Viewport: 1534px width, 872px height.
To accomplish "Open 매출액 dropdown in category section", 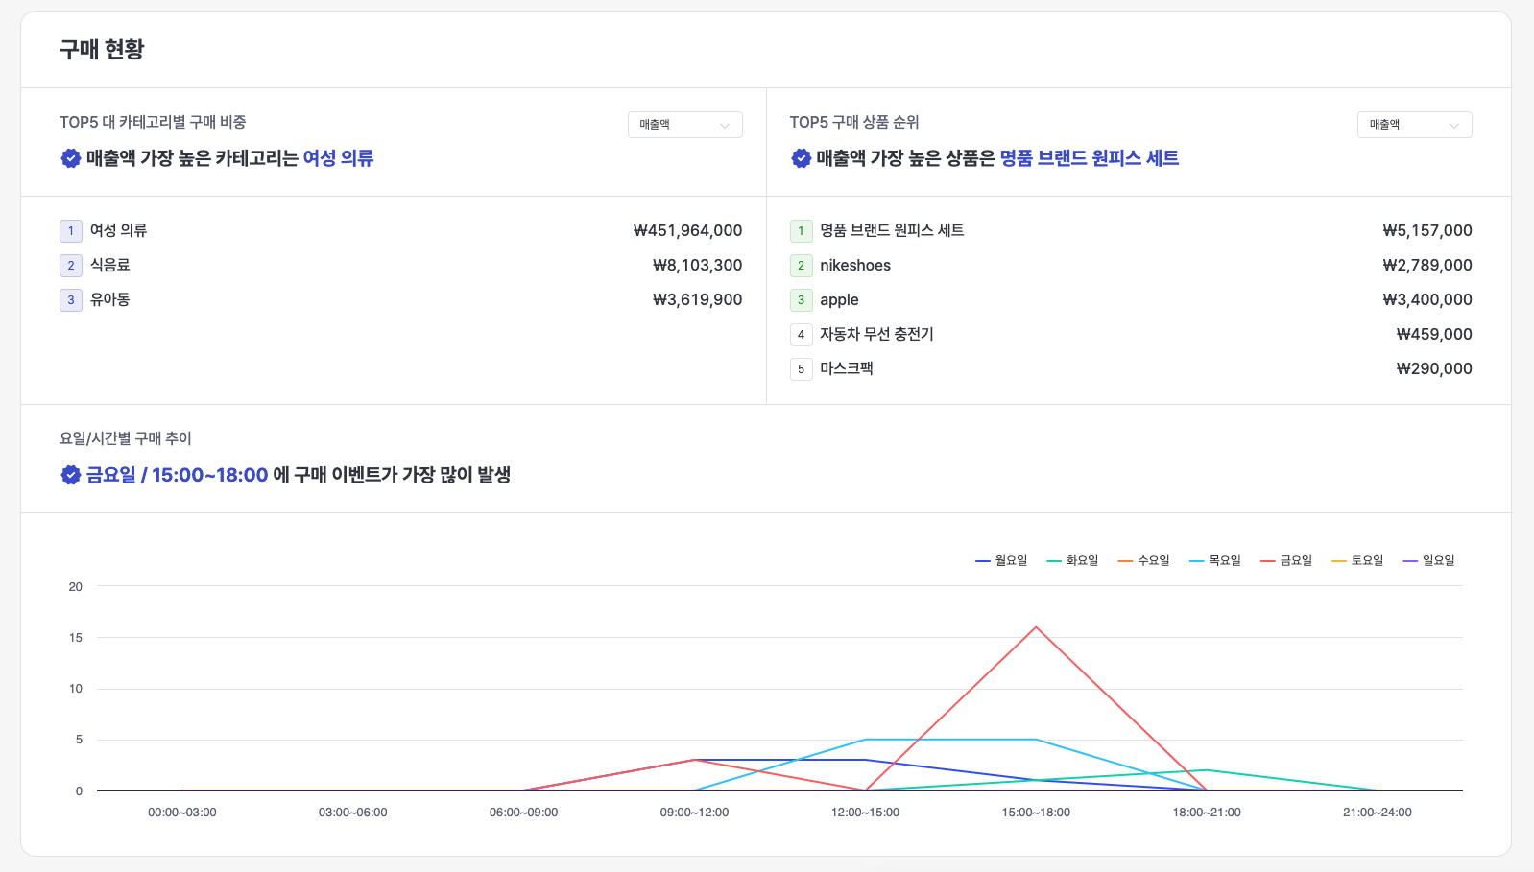I will tap(684, 125).
